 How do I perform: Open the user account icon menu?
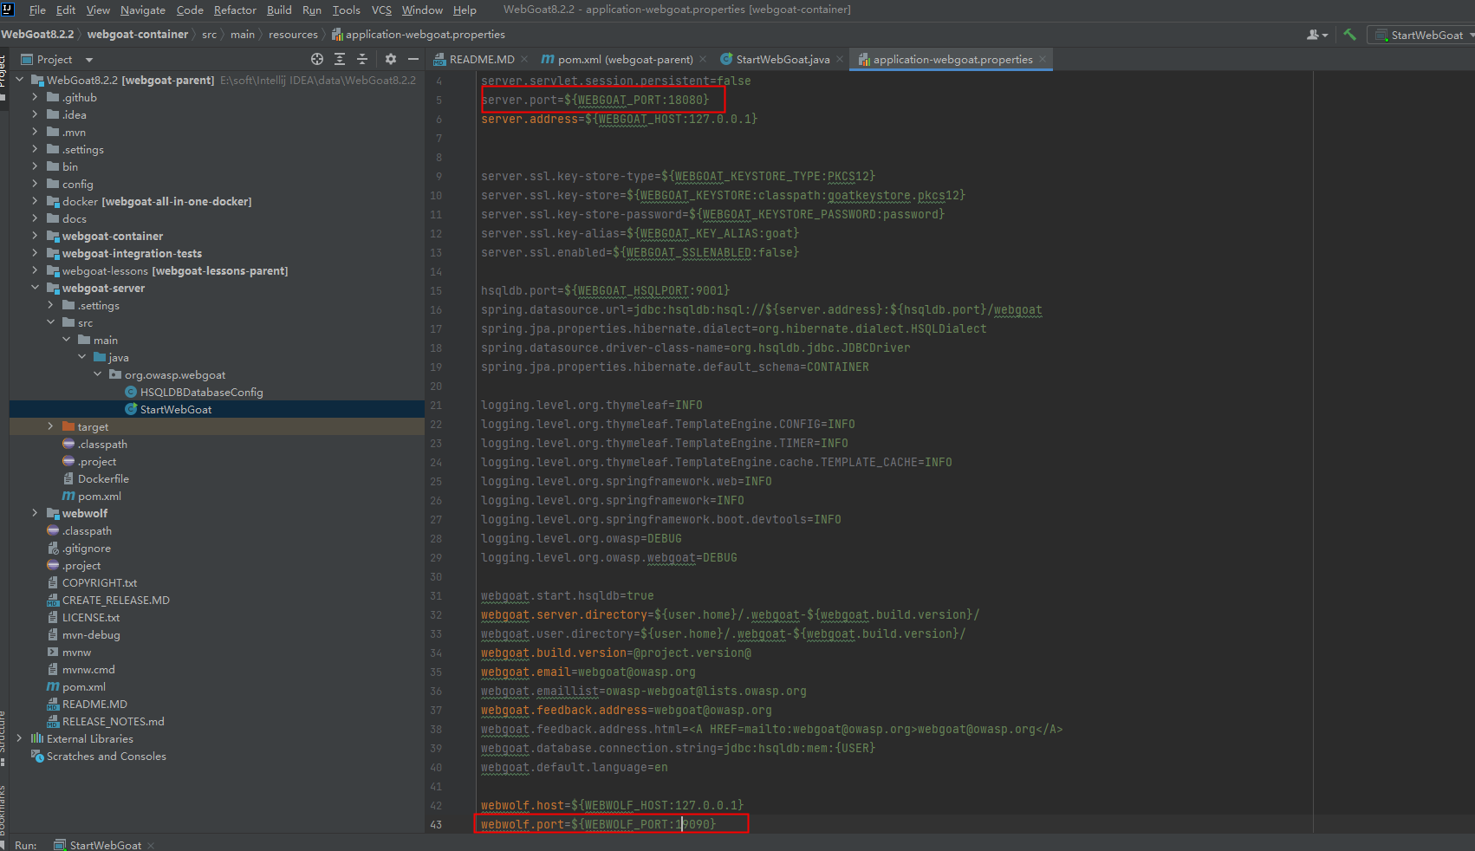coord(1317,35)
